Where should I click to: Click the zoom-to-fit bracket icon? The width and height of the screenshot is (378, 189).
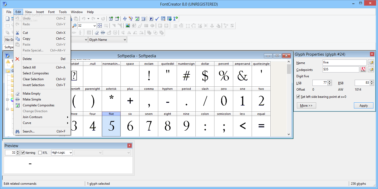pyautogui.click(x=100, y=26)
